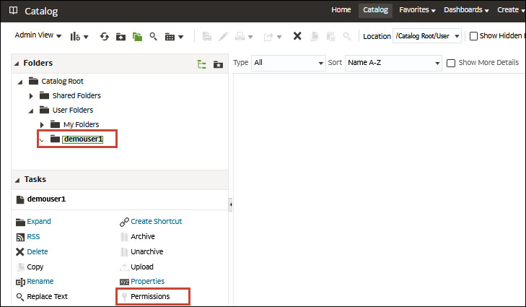Click the Copy toolbar icon
The width and height of the screenshot is (526, 307).
315,36
